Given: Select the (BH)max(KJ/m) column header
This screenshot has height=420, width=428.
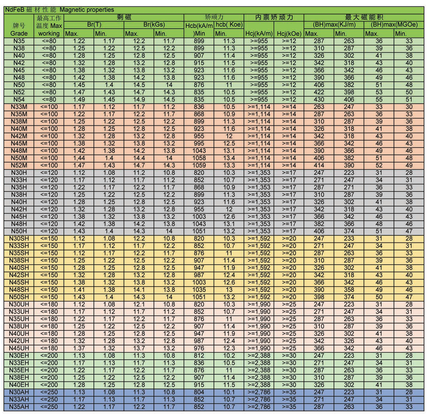Looking at the screenshot, I should point(334,25).
